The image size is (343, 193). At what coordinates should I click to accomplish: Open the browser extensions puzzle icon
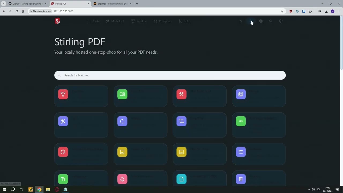310,11
